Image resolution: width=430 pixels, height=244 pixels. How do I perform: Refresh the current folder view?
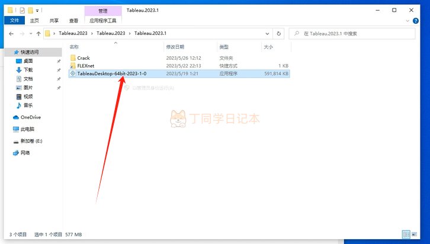click(279, 34)
